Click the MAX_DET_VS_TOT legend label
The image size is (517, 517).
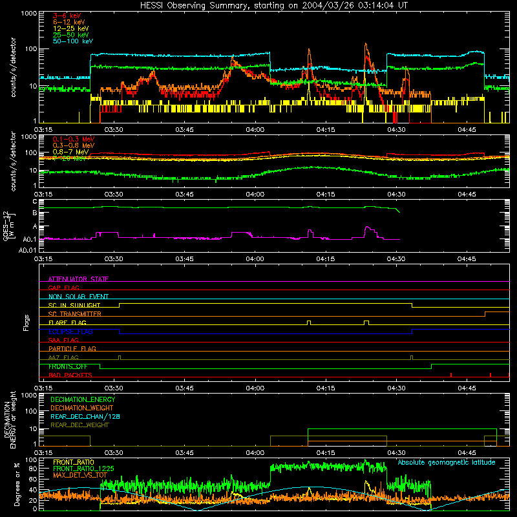point(79,475)
